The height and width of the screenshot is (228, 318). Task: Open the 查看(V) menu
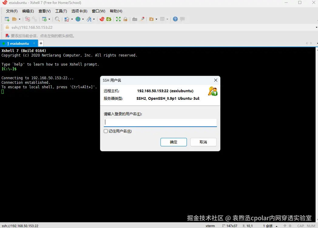point(44,11)
